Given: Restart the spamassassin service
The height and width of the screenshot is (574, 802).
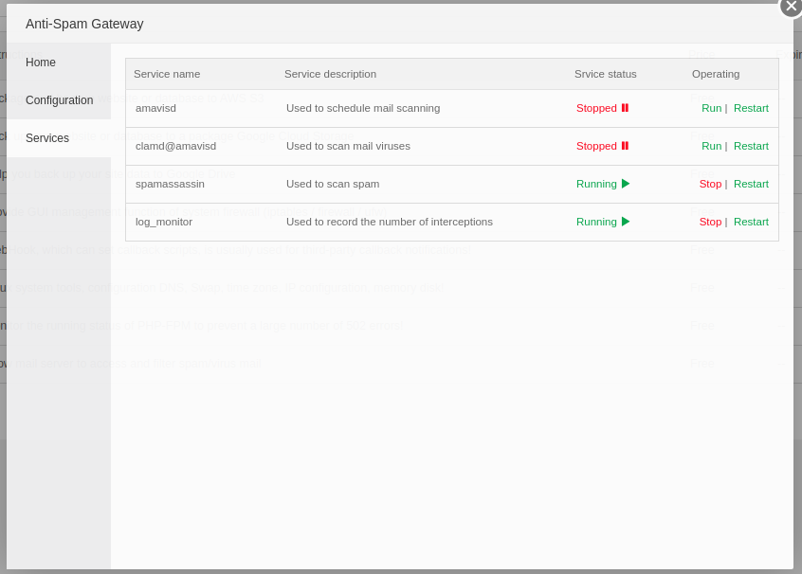Looking at the screenshot, I should pyautogui.click(x=751, y=184).
